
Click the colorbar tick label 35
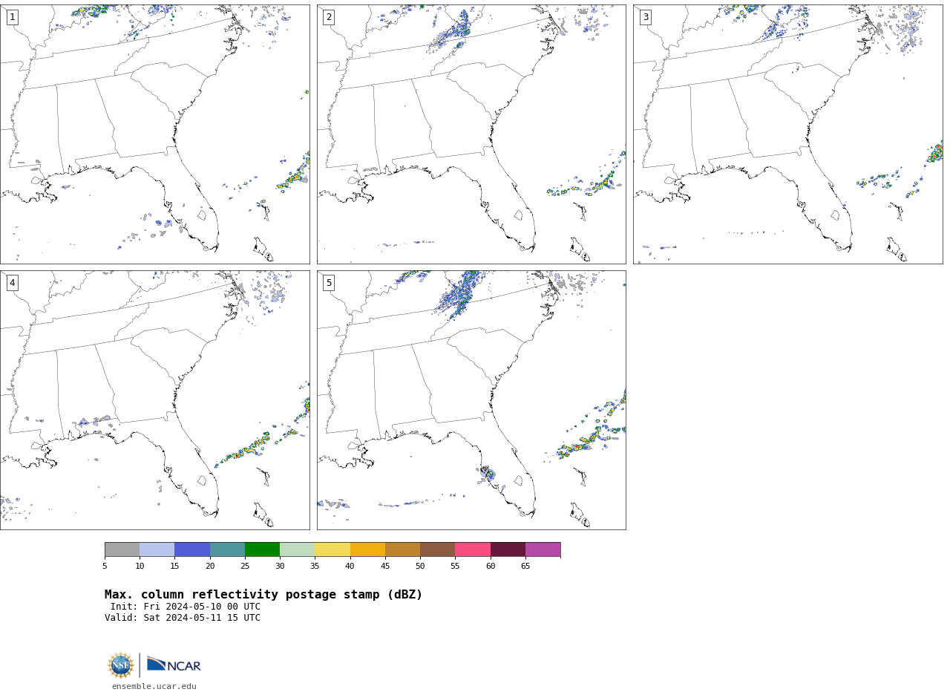(315, 567)
